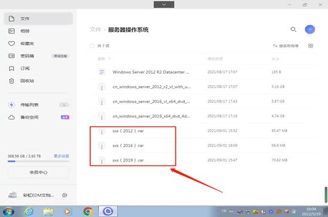328x217 pixels.
Task: Click the password vault badge label
Action: point(60,56)
